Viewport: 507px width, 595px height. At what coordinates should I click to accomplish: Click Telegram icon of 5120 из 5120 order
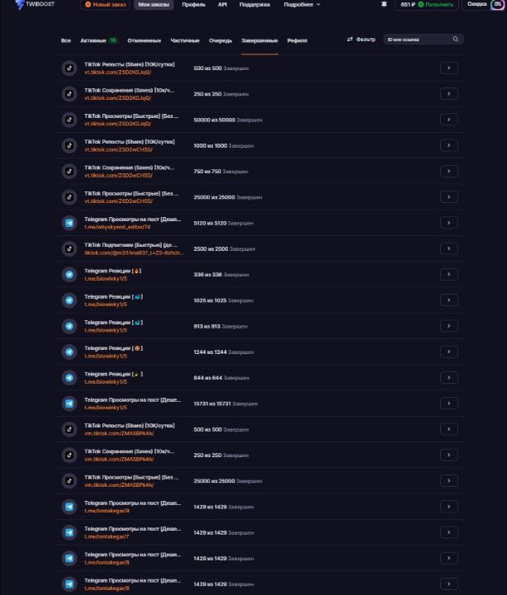(69, 223)
